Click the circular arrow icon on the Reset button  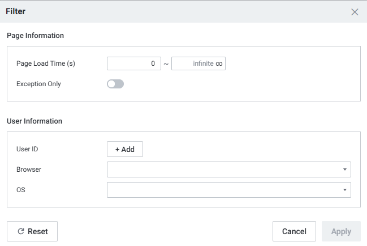click(21, 231)
